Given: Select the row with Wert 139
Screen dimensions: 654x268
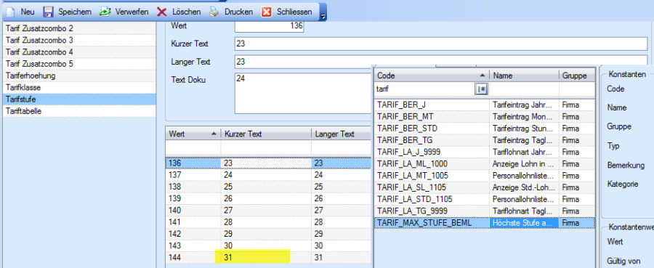Looking at the screenshot, I should [x=268, y=198].
